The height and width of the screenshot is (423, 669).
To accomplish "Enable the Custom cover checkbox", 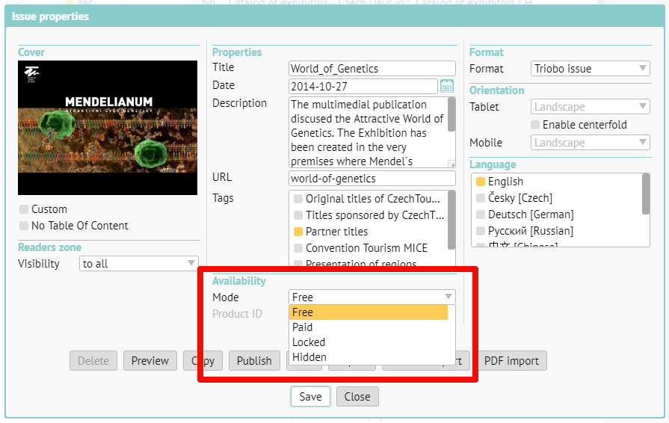I will [x=25, y=209].
